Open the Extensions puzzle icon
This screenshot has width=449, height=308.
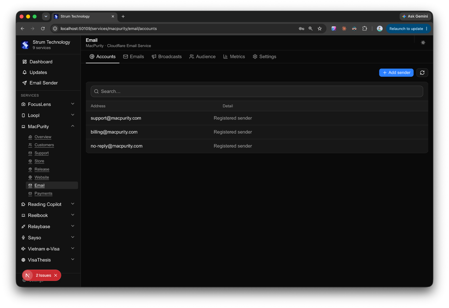365,29
